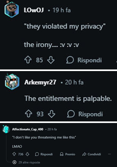This screenshot has height=167, width=117.
Task: Click Rispondi under the LMAO comment
Action: 44,154
